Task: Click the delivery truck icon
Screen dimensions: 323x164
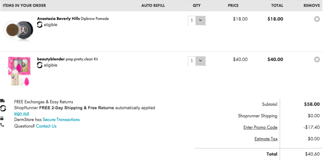Action: (x=3, y=101)
